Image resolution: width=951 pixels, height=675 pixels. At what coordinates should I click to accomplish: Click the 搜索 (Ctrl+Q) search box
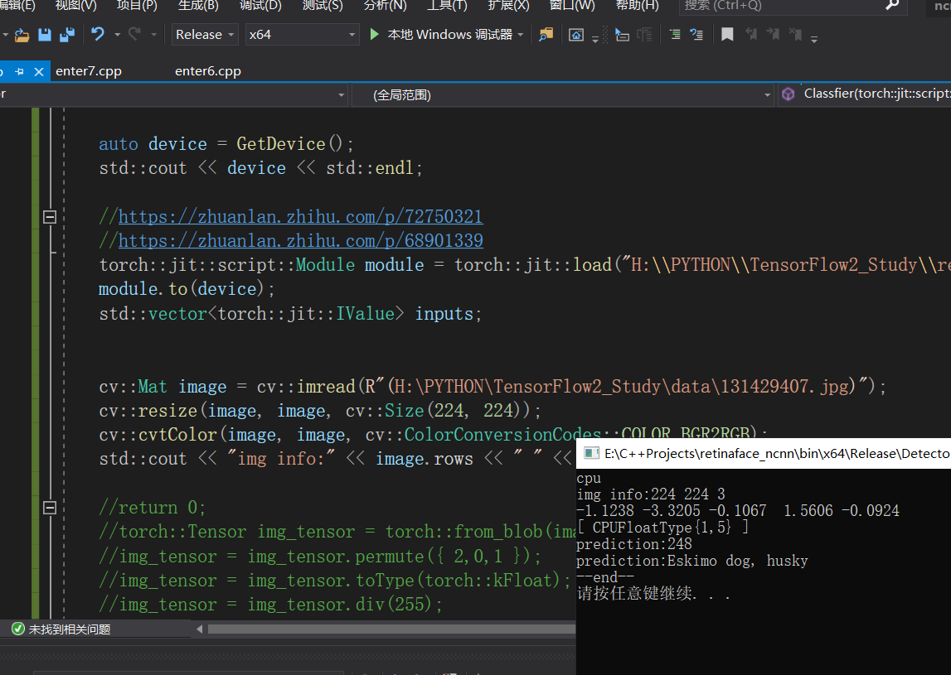pyautogui.click(x=788, y=8)
